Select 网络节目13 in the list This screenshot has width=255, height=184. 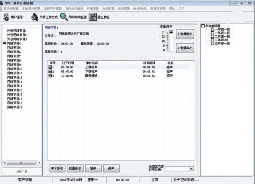click(x=15, y=81)
